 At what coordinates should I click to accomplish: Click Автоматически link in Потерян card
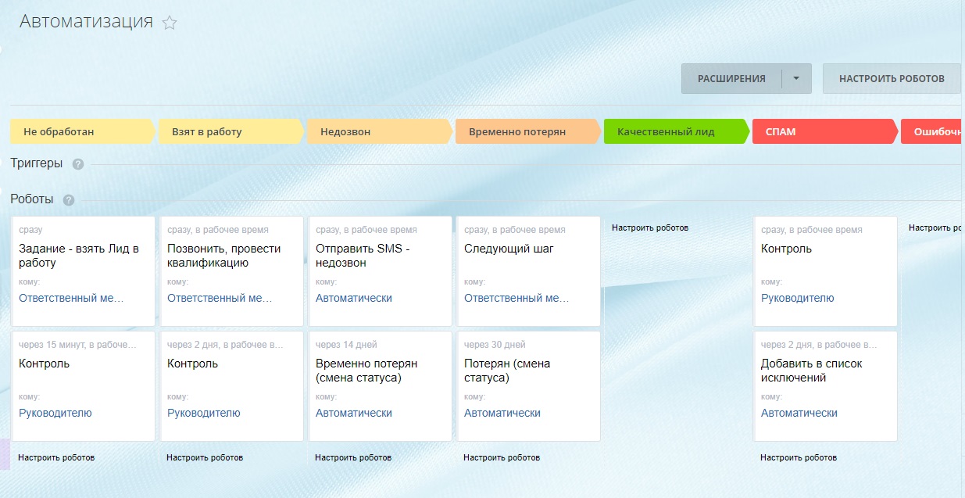click(x=502, y=413)
